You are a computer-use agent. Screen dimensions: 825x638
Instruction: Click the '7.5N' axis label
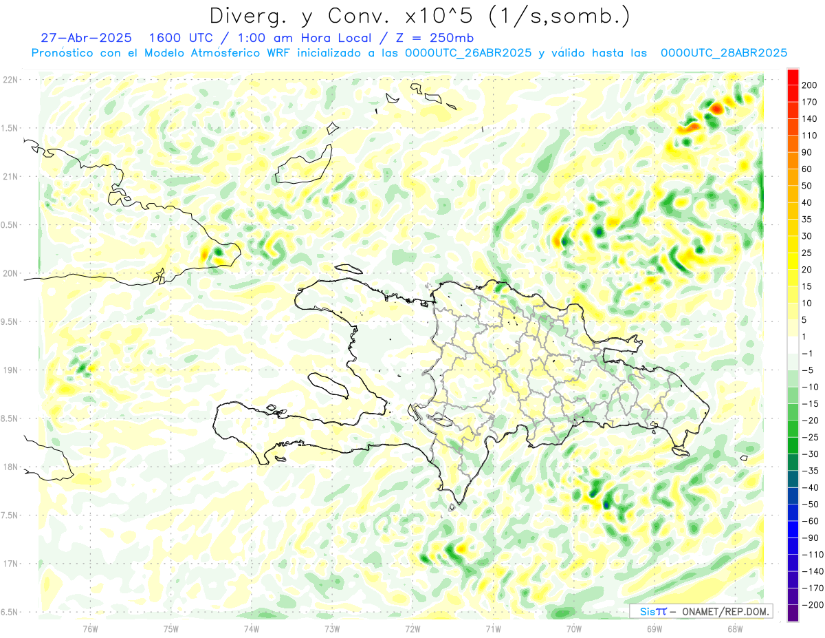tap(10, 515)
